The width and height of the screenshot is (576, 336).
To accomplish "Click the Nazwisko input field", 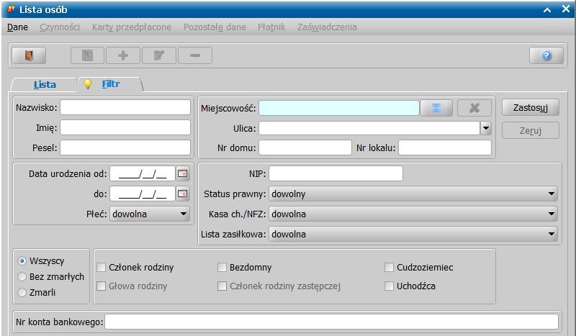I will [x=125, y=107].
